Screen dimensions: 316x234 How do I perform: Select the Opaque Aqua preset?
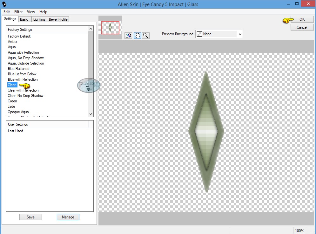(18, 112)
